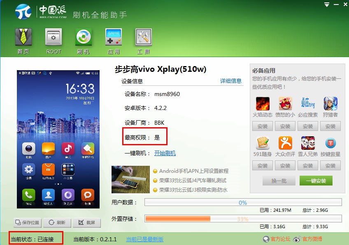
Task: Click the 按键救星 app icon
Action: [330, 143]
